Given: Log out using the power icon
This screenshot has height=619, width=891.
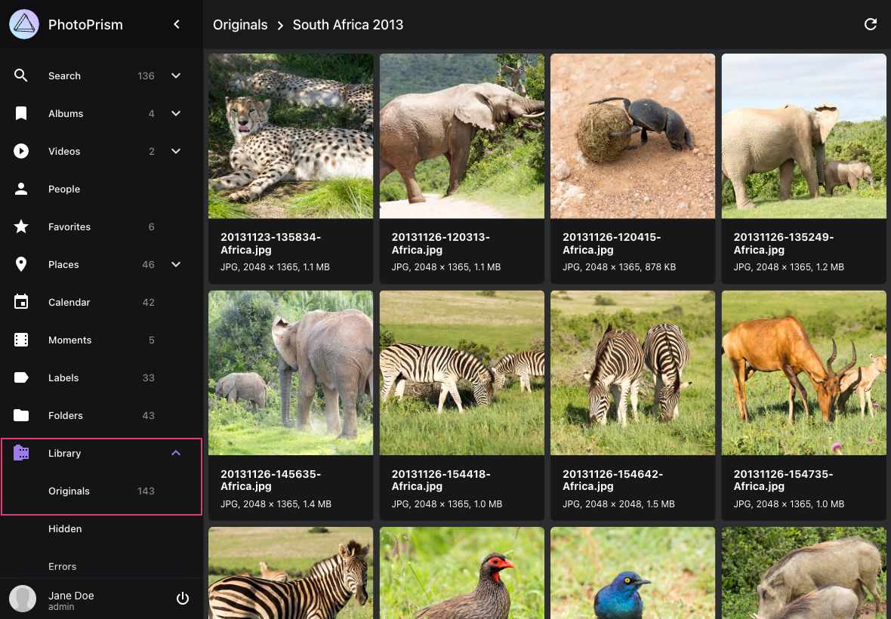Looking at the screenshot, I should point(182,599).
